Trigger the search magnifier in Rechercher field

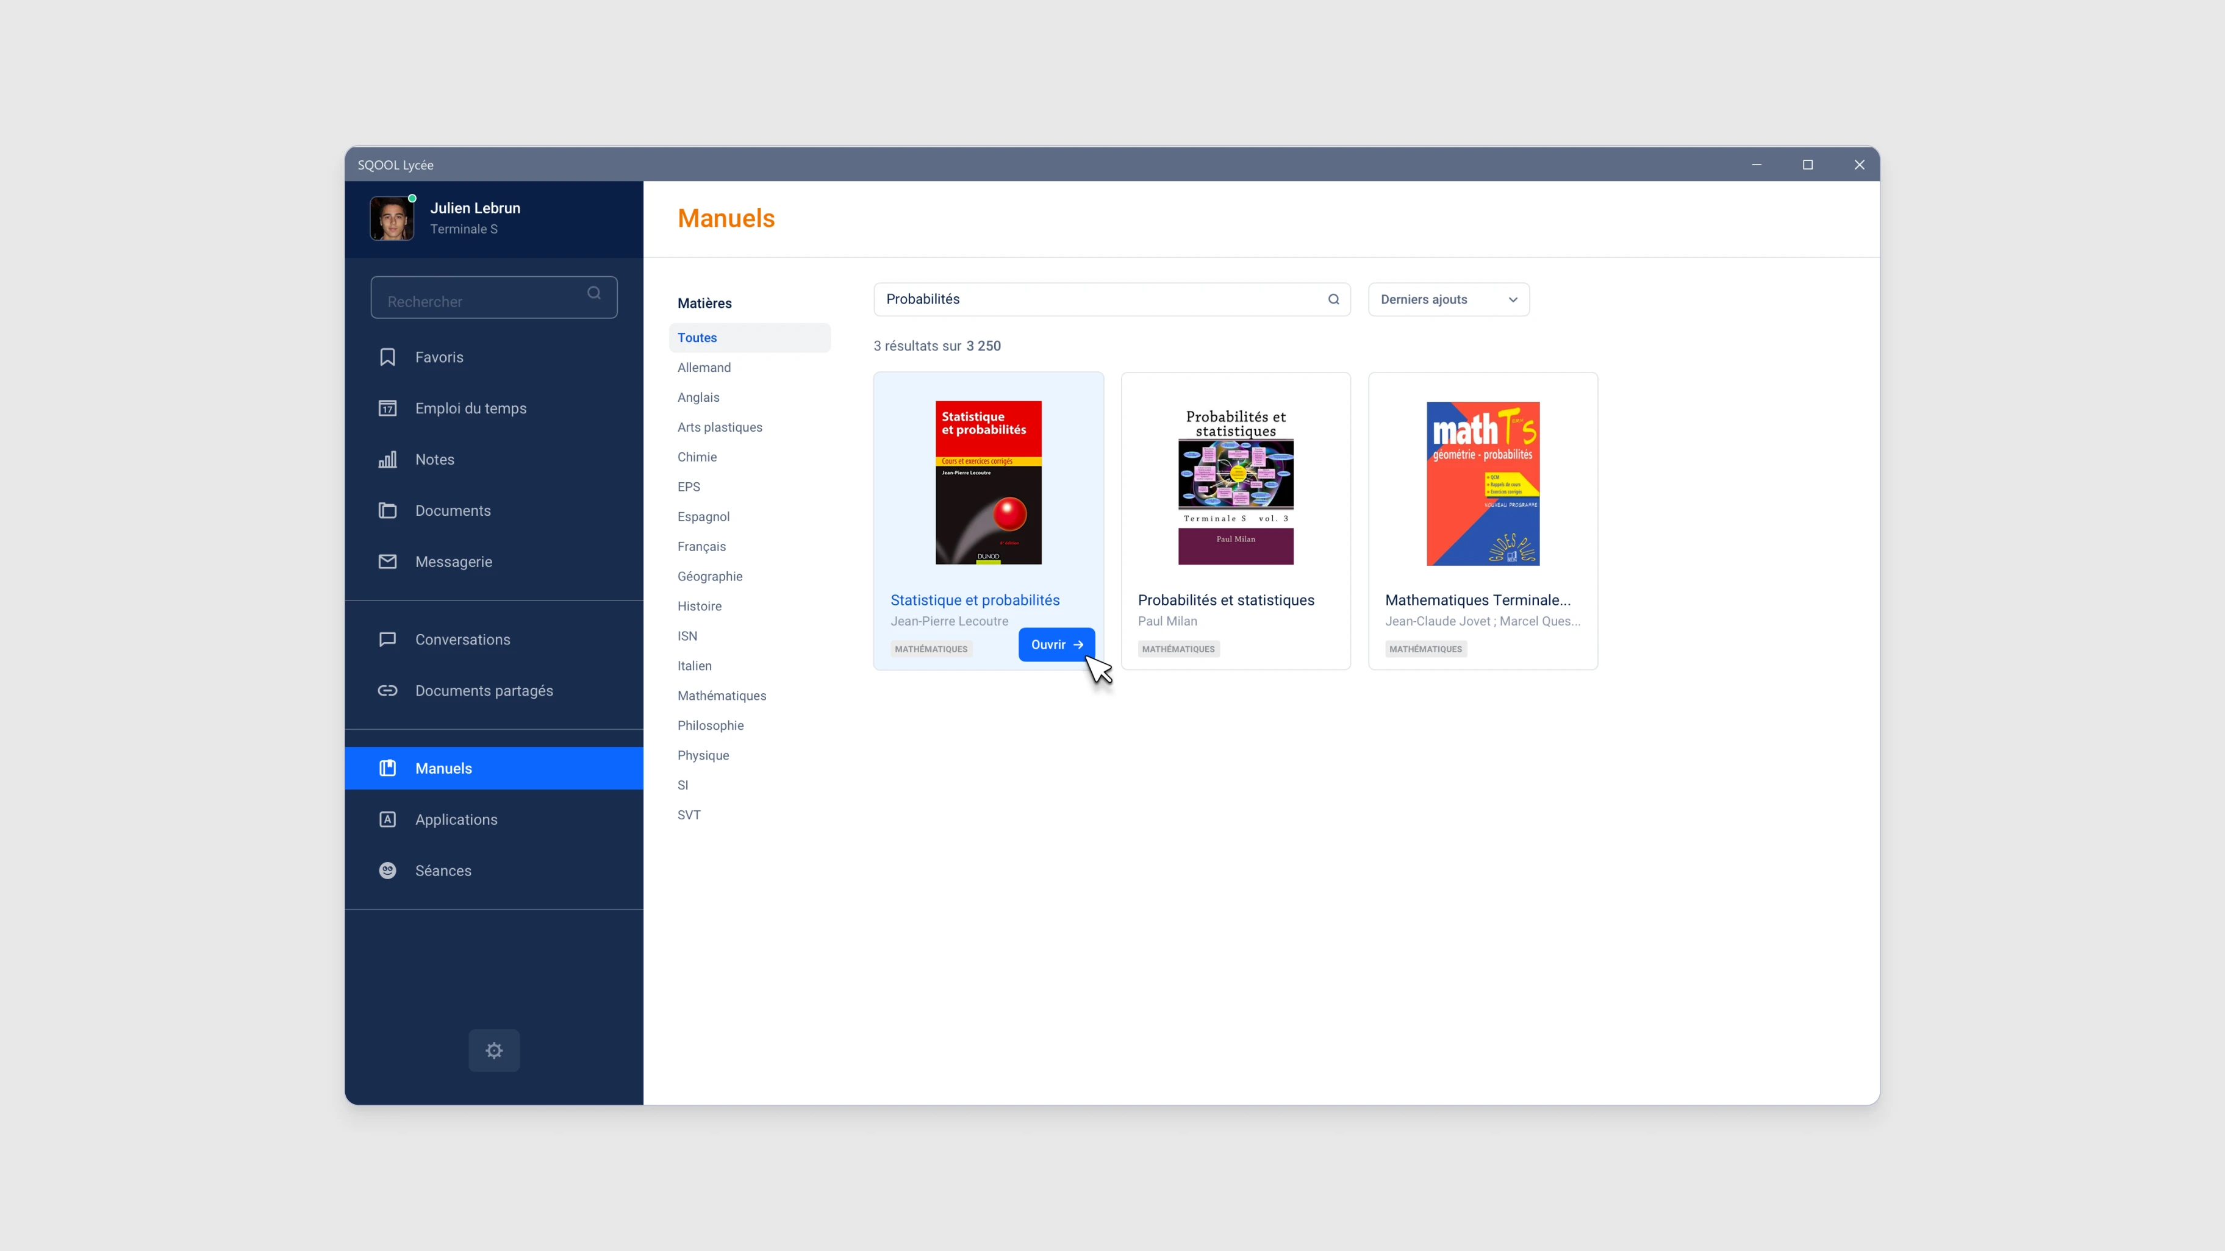click(x=593, y=293)
